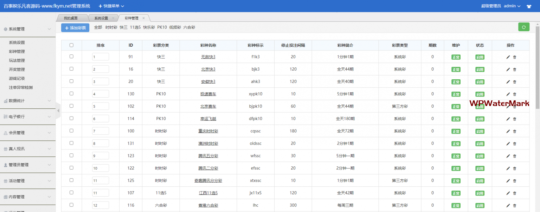Expand the 真人视讯 sidebar section

pos(28,149)
